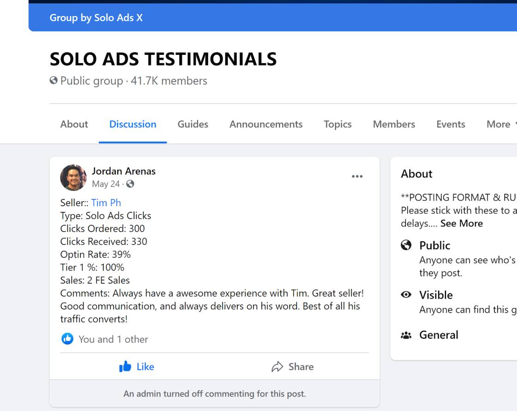
Task: Open the Events tab
Action: click(451, 124)
